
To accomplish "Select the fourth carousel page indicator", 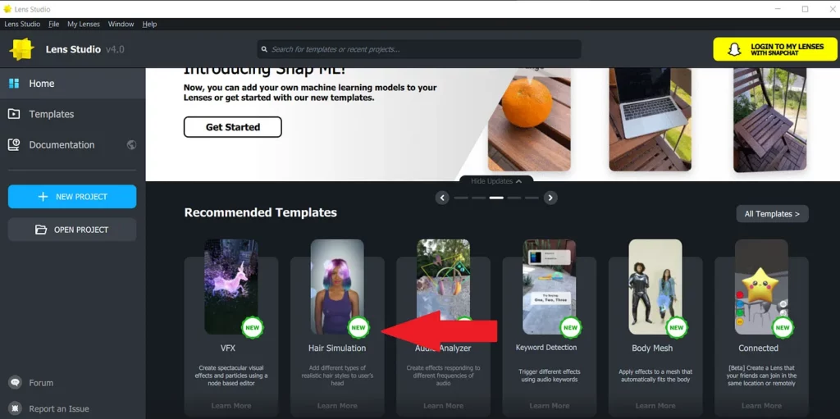I will 514,198.
